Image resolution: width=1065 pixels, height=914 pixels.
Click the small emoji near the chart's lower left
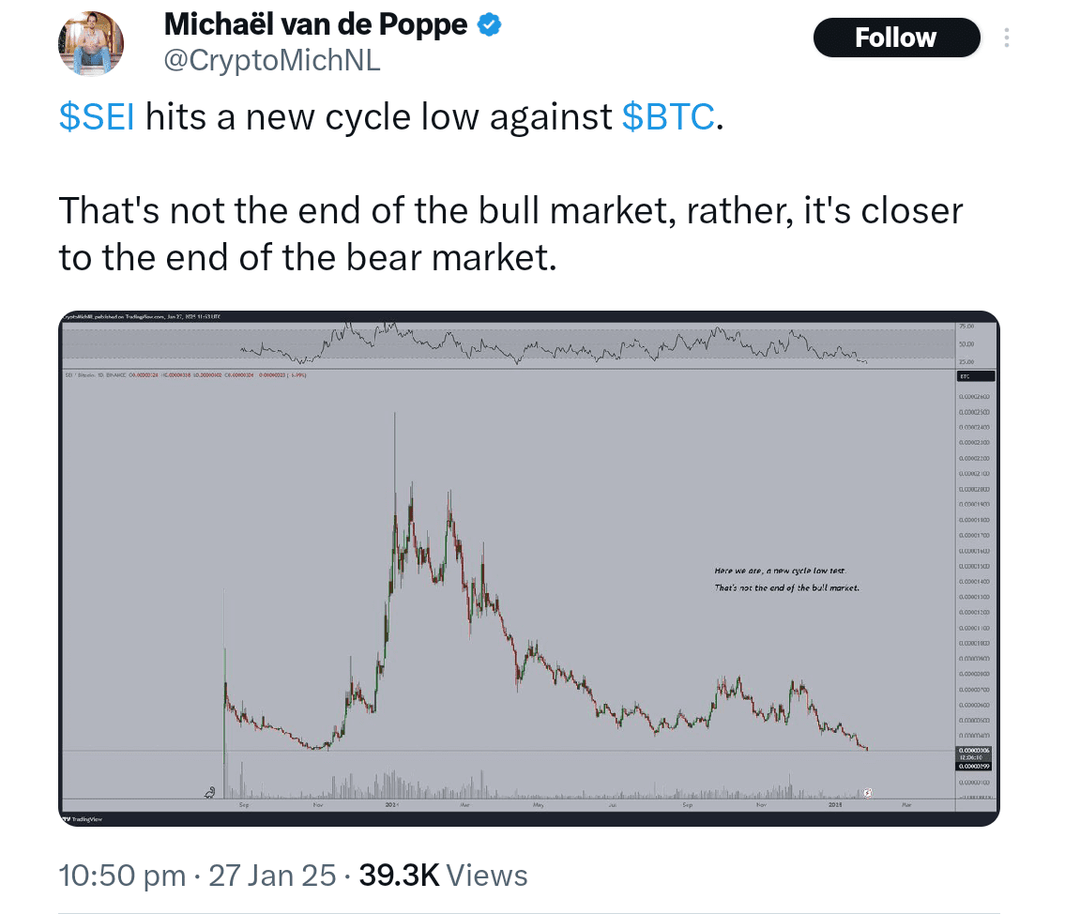(210, 793)
